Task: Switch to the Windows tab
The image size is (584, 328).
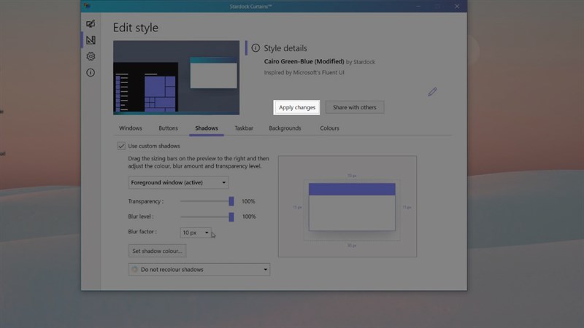Action: (131, 128)
